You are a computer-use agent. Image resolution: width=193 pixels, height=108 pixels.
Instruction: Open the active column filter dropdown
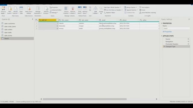[158, 20]
